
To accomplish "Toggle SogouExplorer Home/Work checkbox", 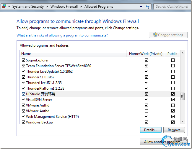I will tap(146, 60).
